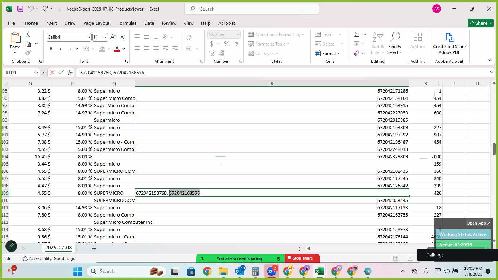Click the AS account avatar
The height and width of the screenshot is (280, 498).
tap(437, 9)
